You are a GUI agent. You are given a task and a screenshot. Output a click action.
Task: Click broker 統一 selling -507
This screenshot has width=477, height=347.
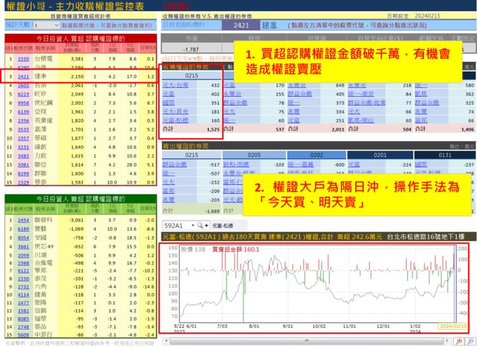(168, 173)
